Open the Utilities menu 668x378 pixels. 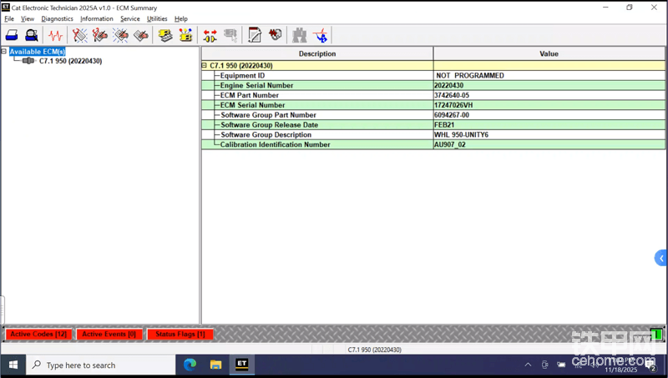(157, 18)
